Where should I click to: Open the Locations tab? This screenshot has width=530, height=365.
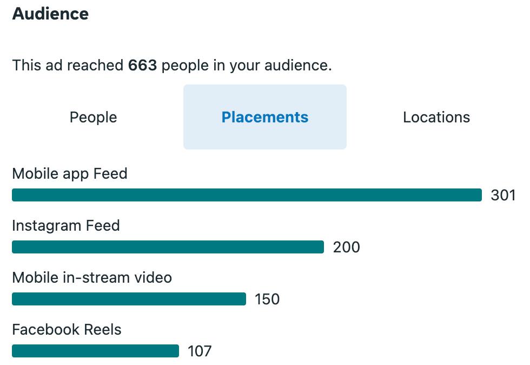click(x=436, y=117)
